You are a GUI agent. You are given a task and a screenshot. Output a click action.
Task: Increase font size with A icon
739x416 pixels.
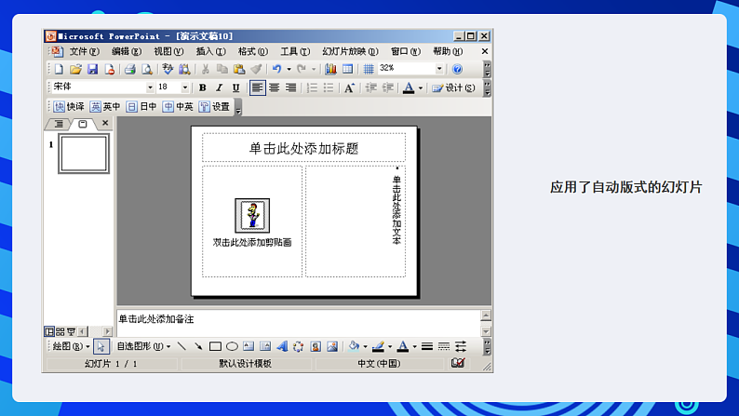tap(349, 87)
